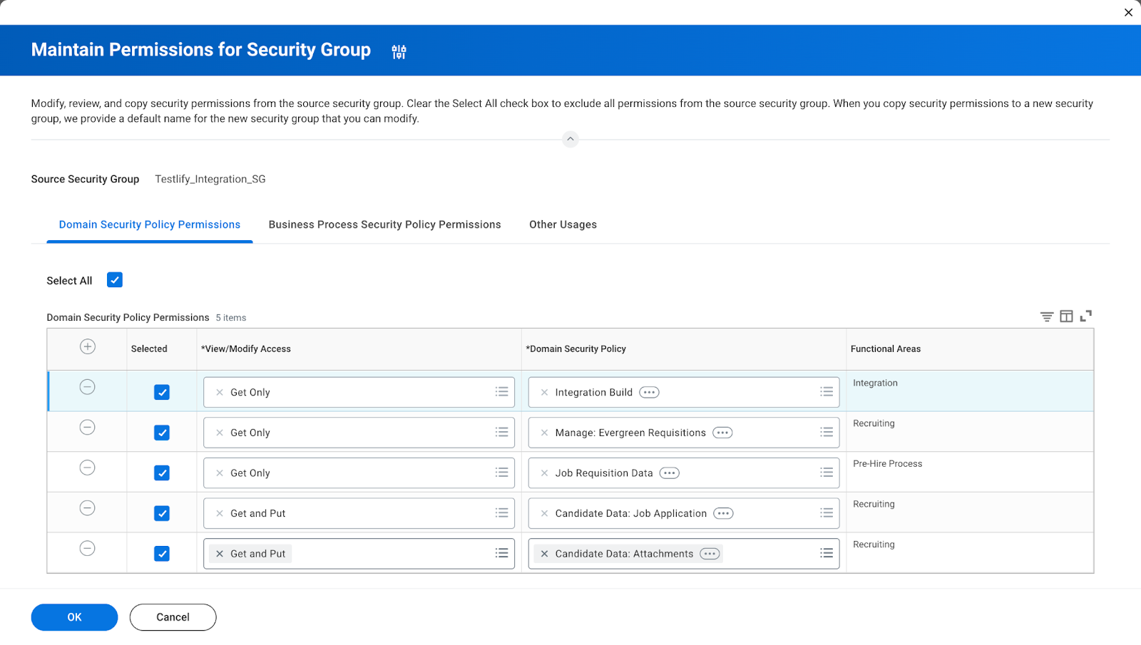Remove the Integration Build row with minus icon
This screenshot has height=645, width=1141.
[87, 387]
